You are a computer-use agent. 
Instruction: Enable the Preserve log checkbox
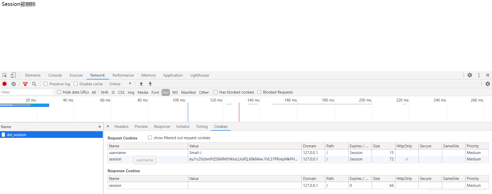(x=46, y=84)
